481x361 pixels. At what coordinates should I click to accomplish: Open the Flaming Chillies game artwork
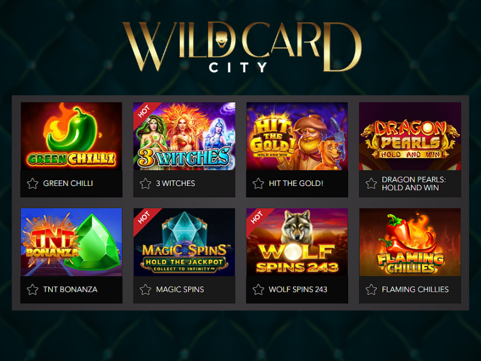pyautogui.click(x=410, y=242)
